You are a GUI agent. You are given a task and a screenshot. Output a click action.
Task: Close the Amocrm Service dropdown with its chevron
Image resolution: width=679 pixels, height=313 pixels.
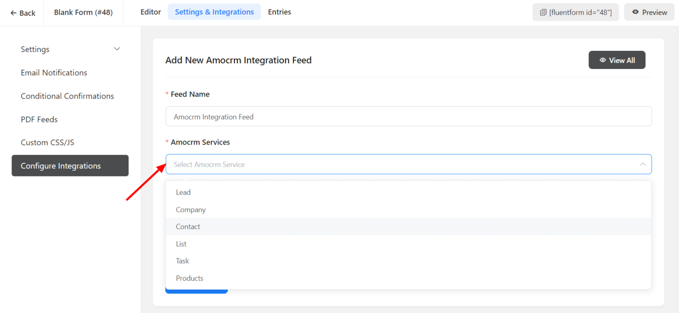tap(643, 164)
